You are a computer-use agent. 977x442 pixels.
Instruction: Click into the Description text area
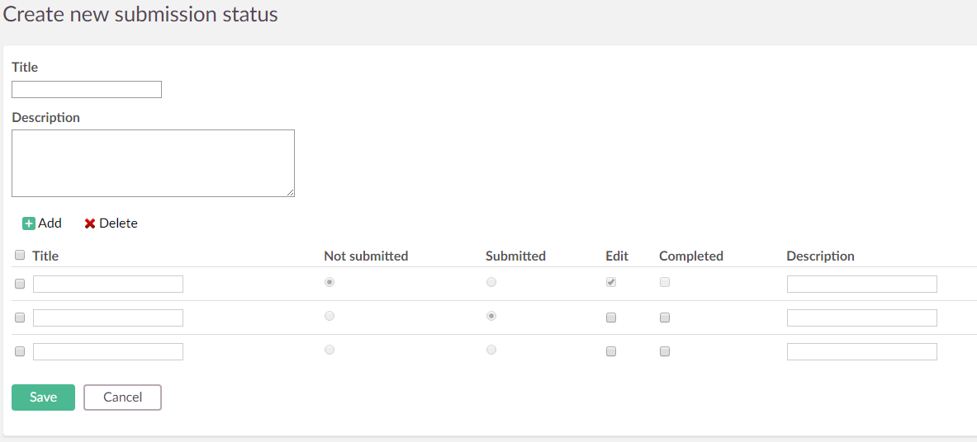153,163
